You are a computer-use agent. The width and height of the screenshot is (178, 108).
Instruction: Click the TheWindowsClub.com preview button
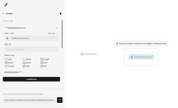tap(141, 57)
